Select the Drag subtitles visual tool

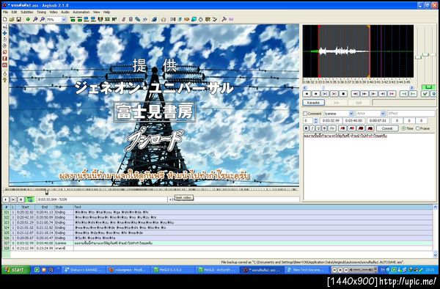coord(5,33)
